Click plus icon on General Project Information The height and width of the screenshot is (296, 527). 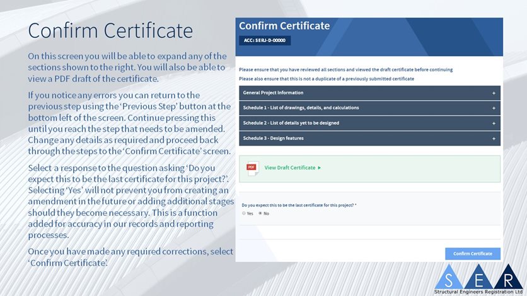point(494,93)
